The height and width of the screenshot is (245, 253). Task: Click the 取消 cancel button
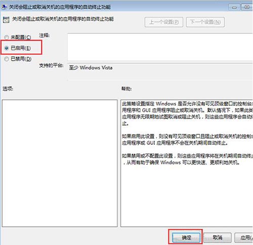click(x=218, y=238)
